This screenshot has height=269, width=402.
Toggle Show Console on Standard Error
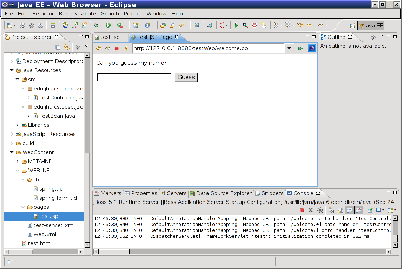pos(358,210)
